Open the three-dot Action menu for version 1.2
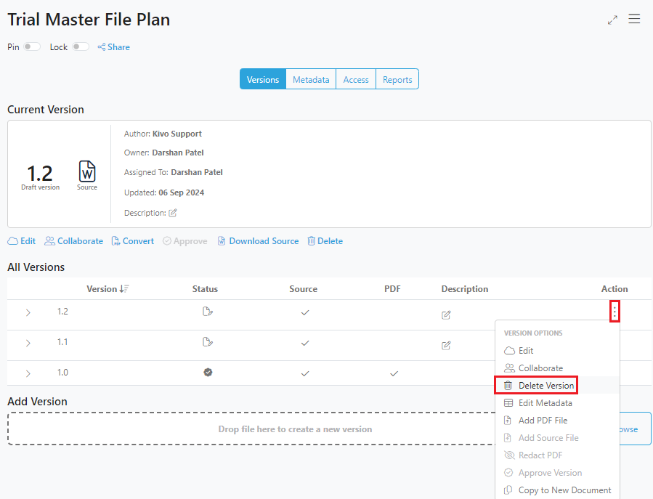Screen dimensions: 653x499 [x=615, y=312]
